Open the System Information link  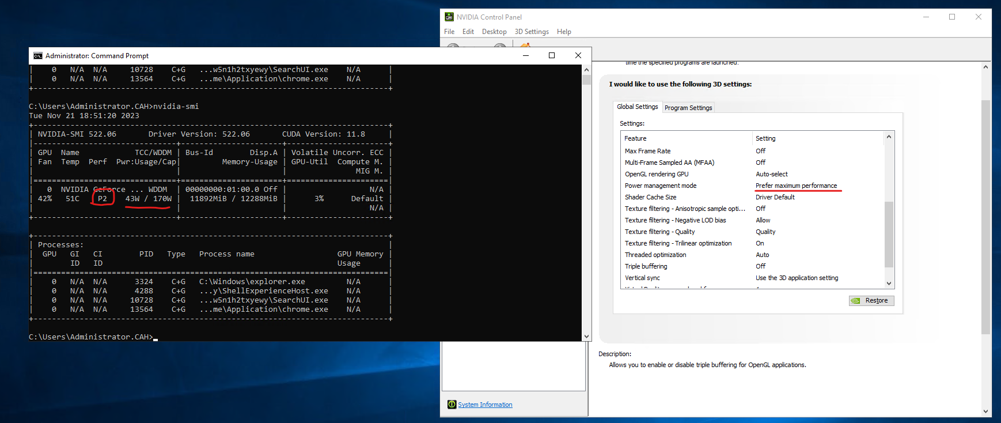tap(485, 405)
